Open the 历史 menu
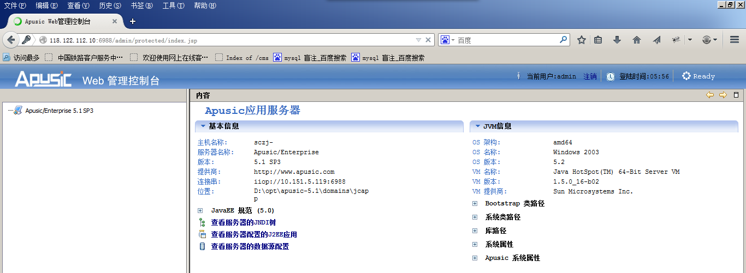 pos(110,5)
